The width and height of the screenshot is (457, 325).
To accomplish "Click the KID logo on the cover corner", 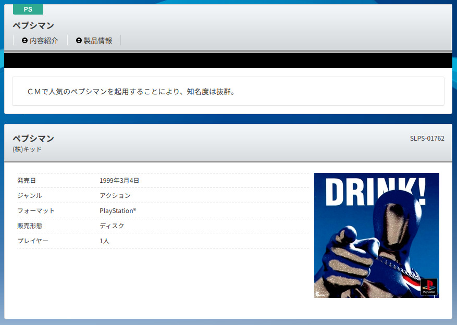I will coord(319,294).
